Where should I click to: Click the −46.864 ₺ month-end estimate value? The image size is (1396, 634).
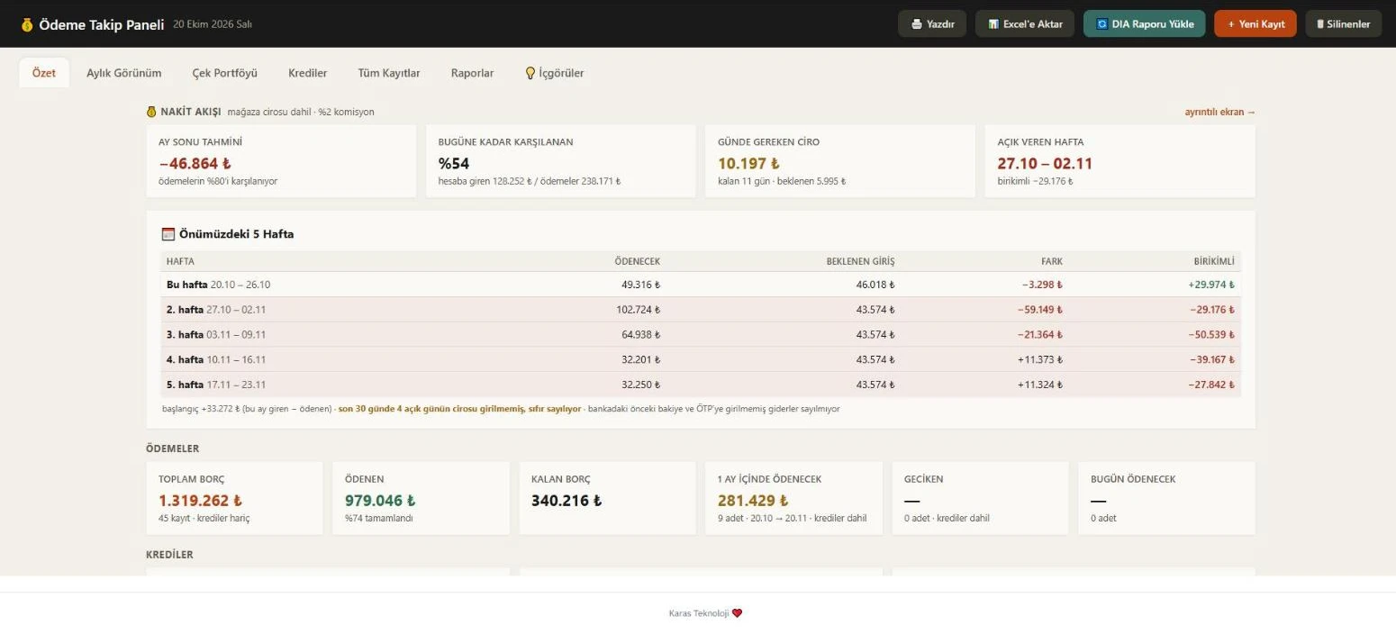click(195, 164)
